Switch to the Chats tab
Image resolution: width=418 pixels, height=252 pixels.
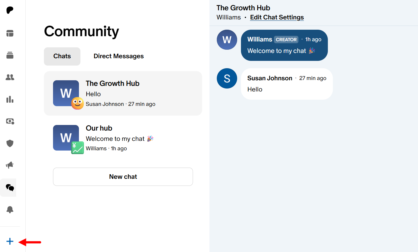point(62,56)
